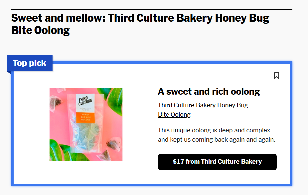This screenshot has height=195, width=308.
Task: Click the tea bag at the photo's bottom right
Action: 114,145
